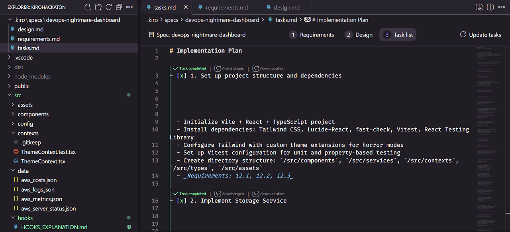Click View changes icon for task 2
The image size is (510, 232).
pos(218,194)
